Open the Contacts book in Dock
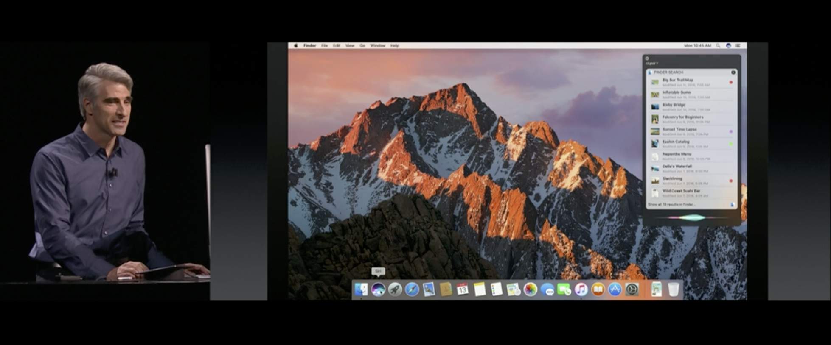Viewport: 831px width, 345px height. point(446,290)
